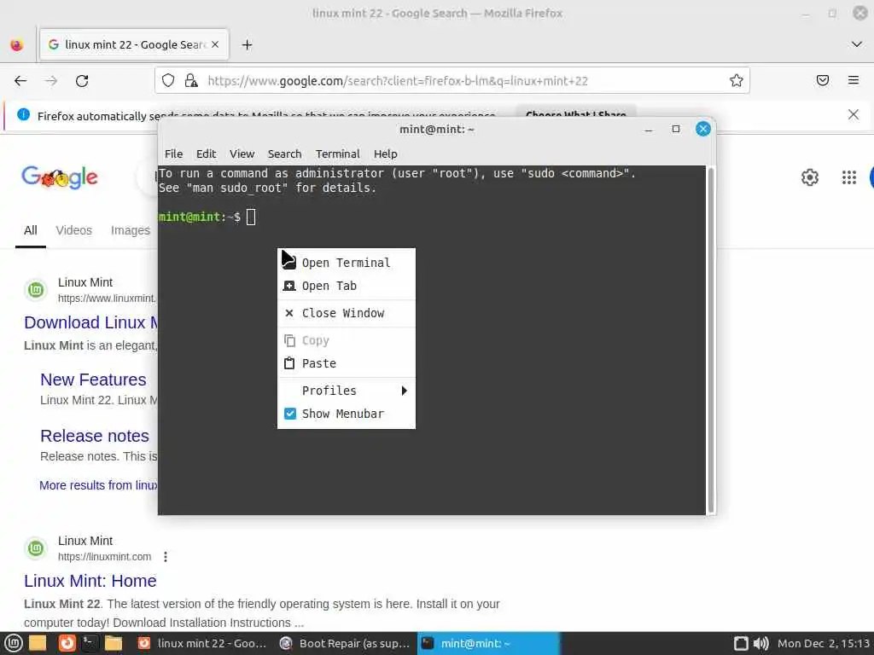Close the linux mint 22 tab
The image size is (874, 655).
[215, 44]
